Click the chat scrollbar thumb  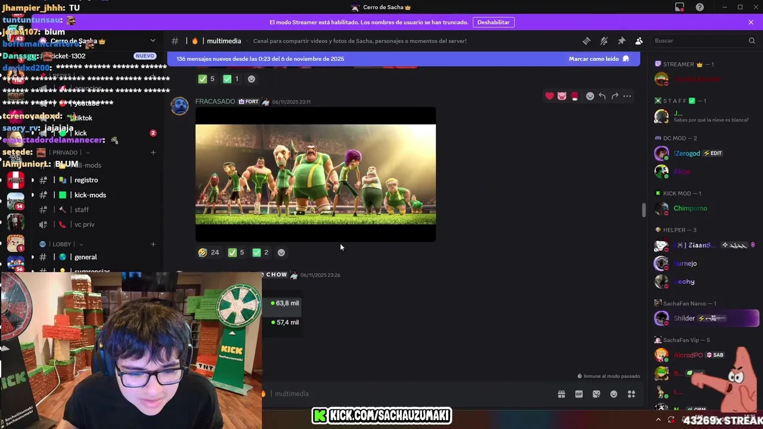643,210
